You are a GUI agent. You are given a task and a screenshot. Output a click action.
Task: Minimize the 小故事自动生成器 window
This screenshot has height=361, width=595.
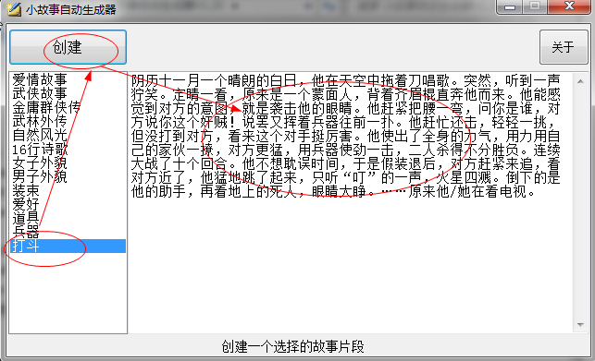click(510, 6)
